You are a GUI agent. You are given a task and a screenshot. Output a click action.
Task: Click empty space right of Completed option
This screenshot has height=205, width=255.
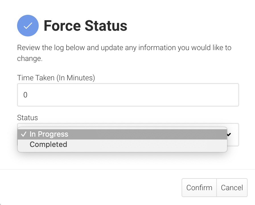[x=148, y=144]
